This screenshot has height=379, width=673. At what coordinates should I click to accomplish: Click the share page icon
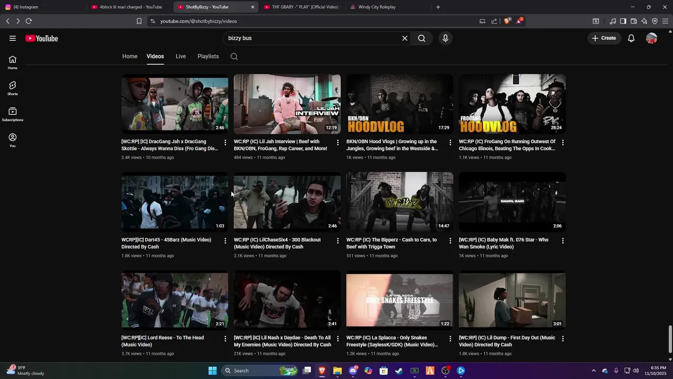click(494, 21)
